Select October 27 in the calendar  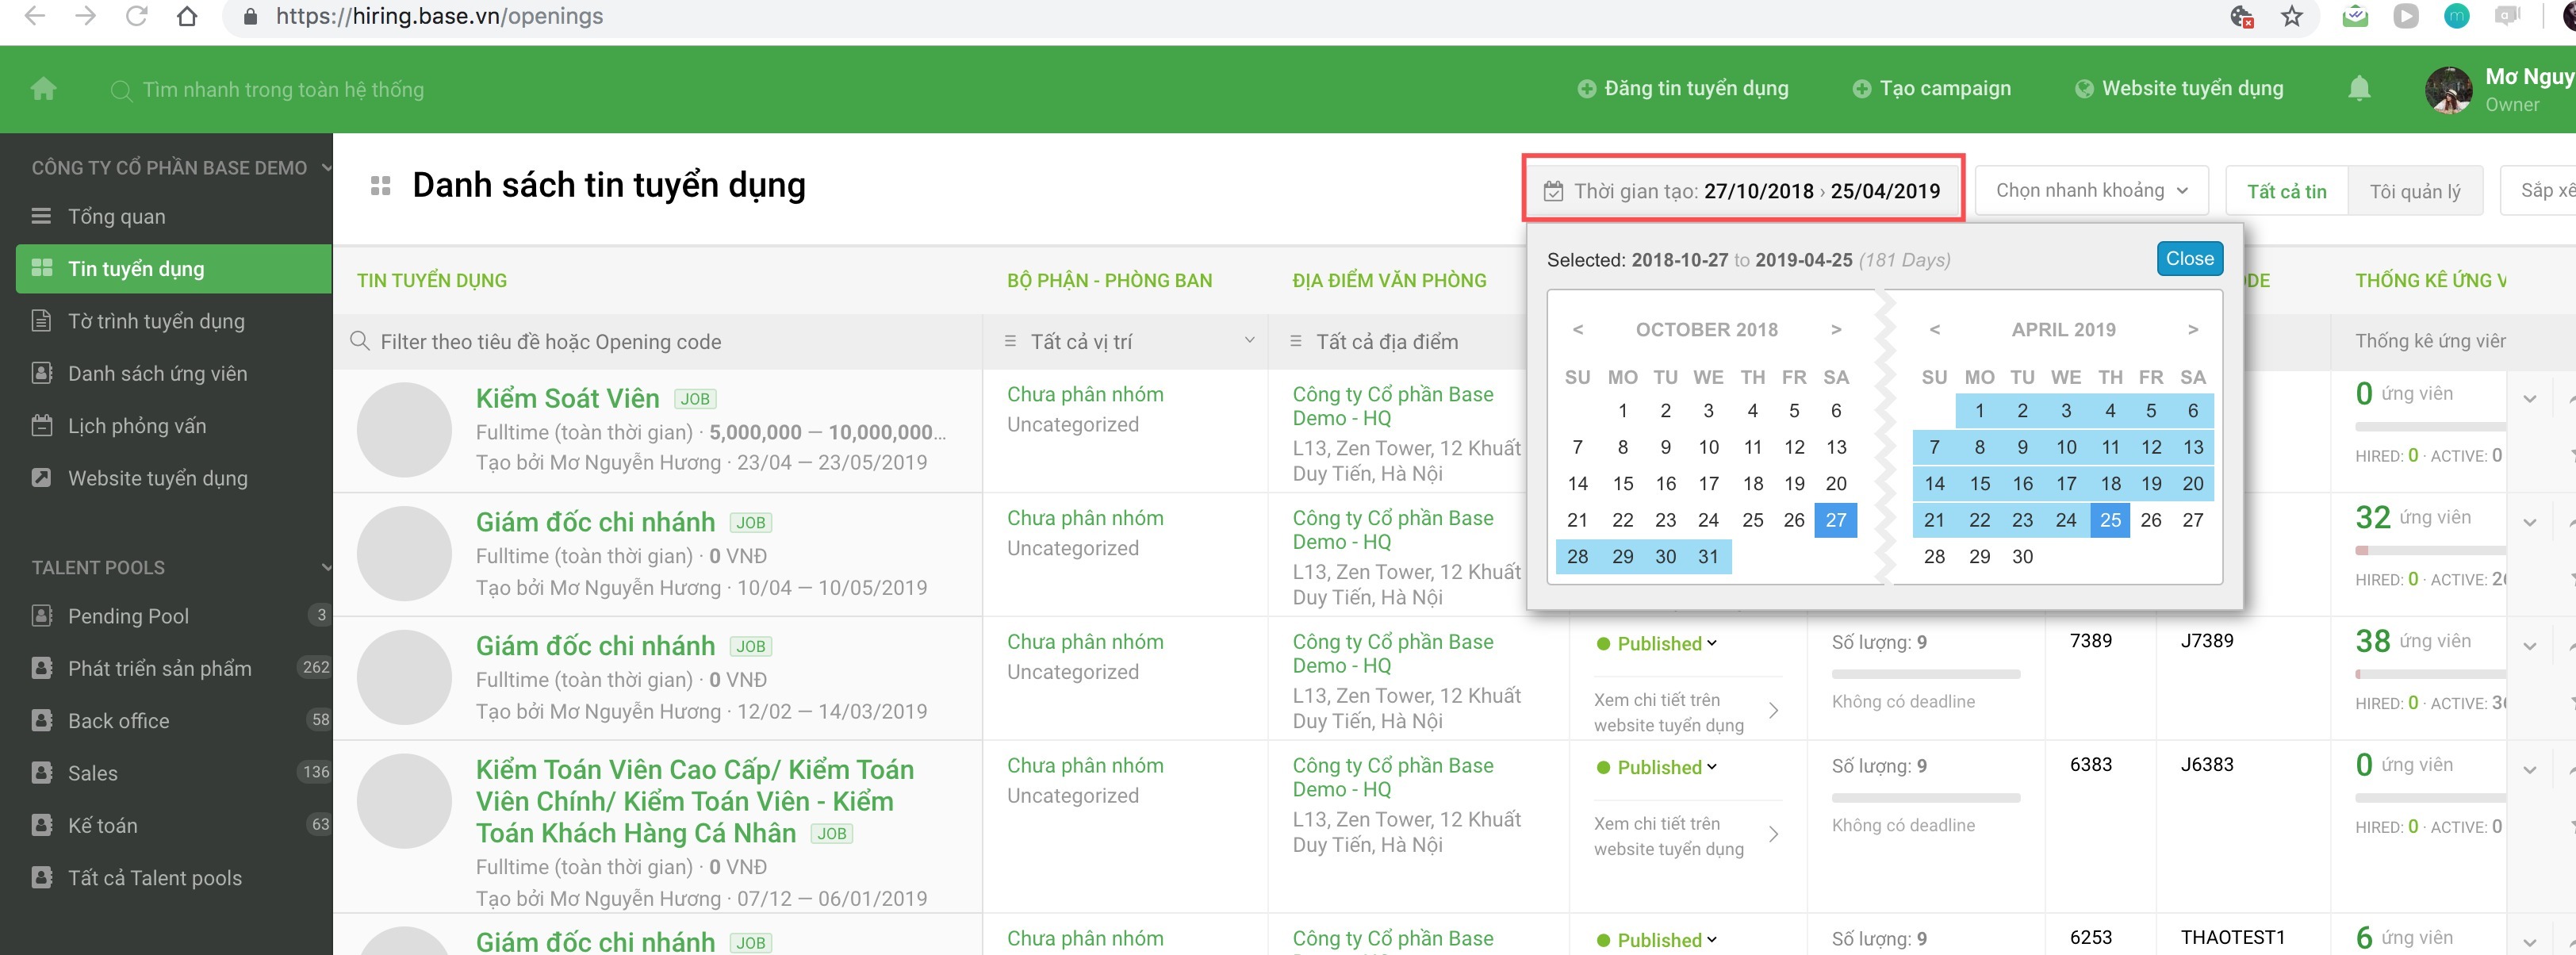[1836, 520]
